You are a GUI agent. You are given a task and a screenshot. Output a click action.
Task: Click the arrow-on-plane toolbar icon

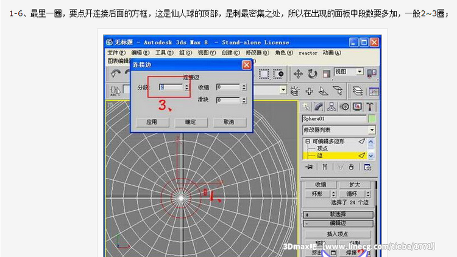323,91
